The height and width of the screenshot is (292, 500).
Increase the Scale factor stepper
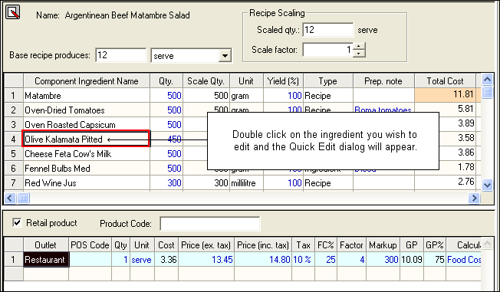point(359,47)
